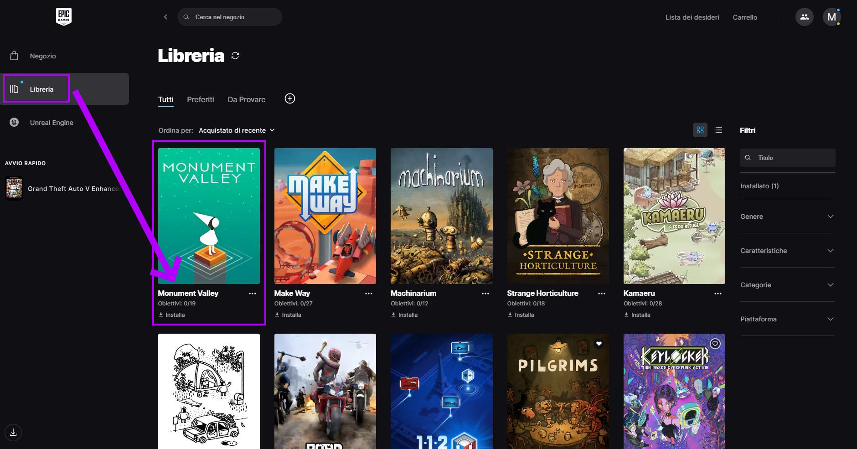Click the Negozio shopping bag icon
This screenshot has width=857, height=449.
(x=14, y=56)
